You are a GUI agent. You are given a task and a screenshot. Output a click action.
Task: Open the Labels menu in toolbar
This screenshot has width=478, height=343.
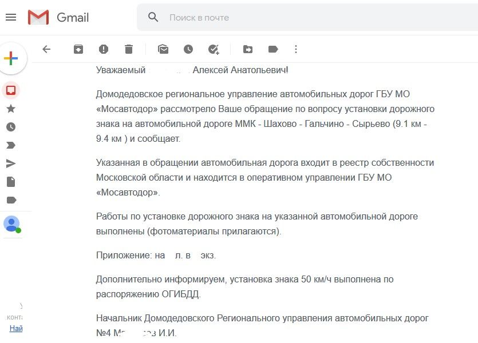pyautogui.click(x=273, y=49)
